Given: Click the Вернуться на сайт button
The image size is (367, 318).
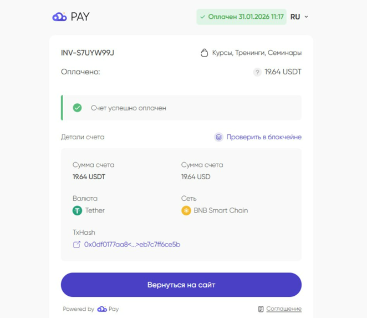Looking at the screenshot, I should pos(181,285).
